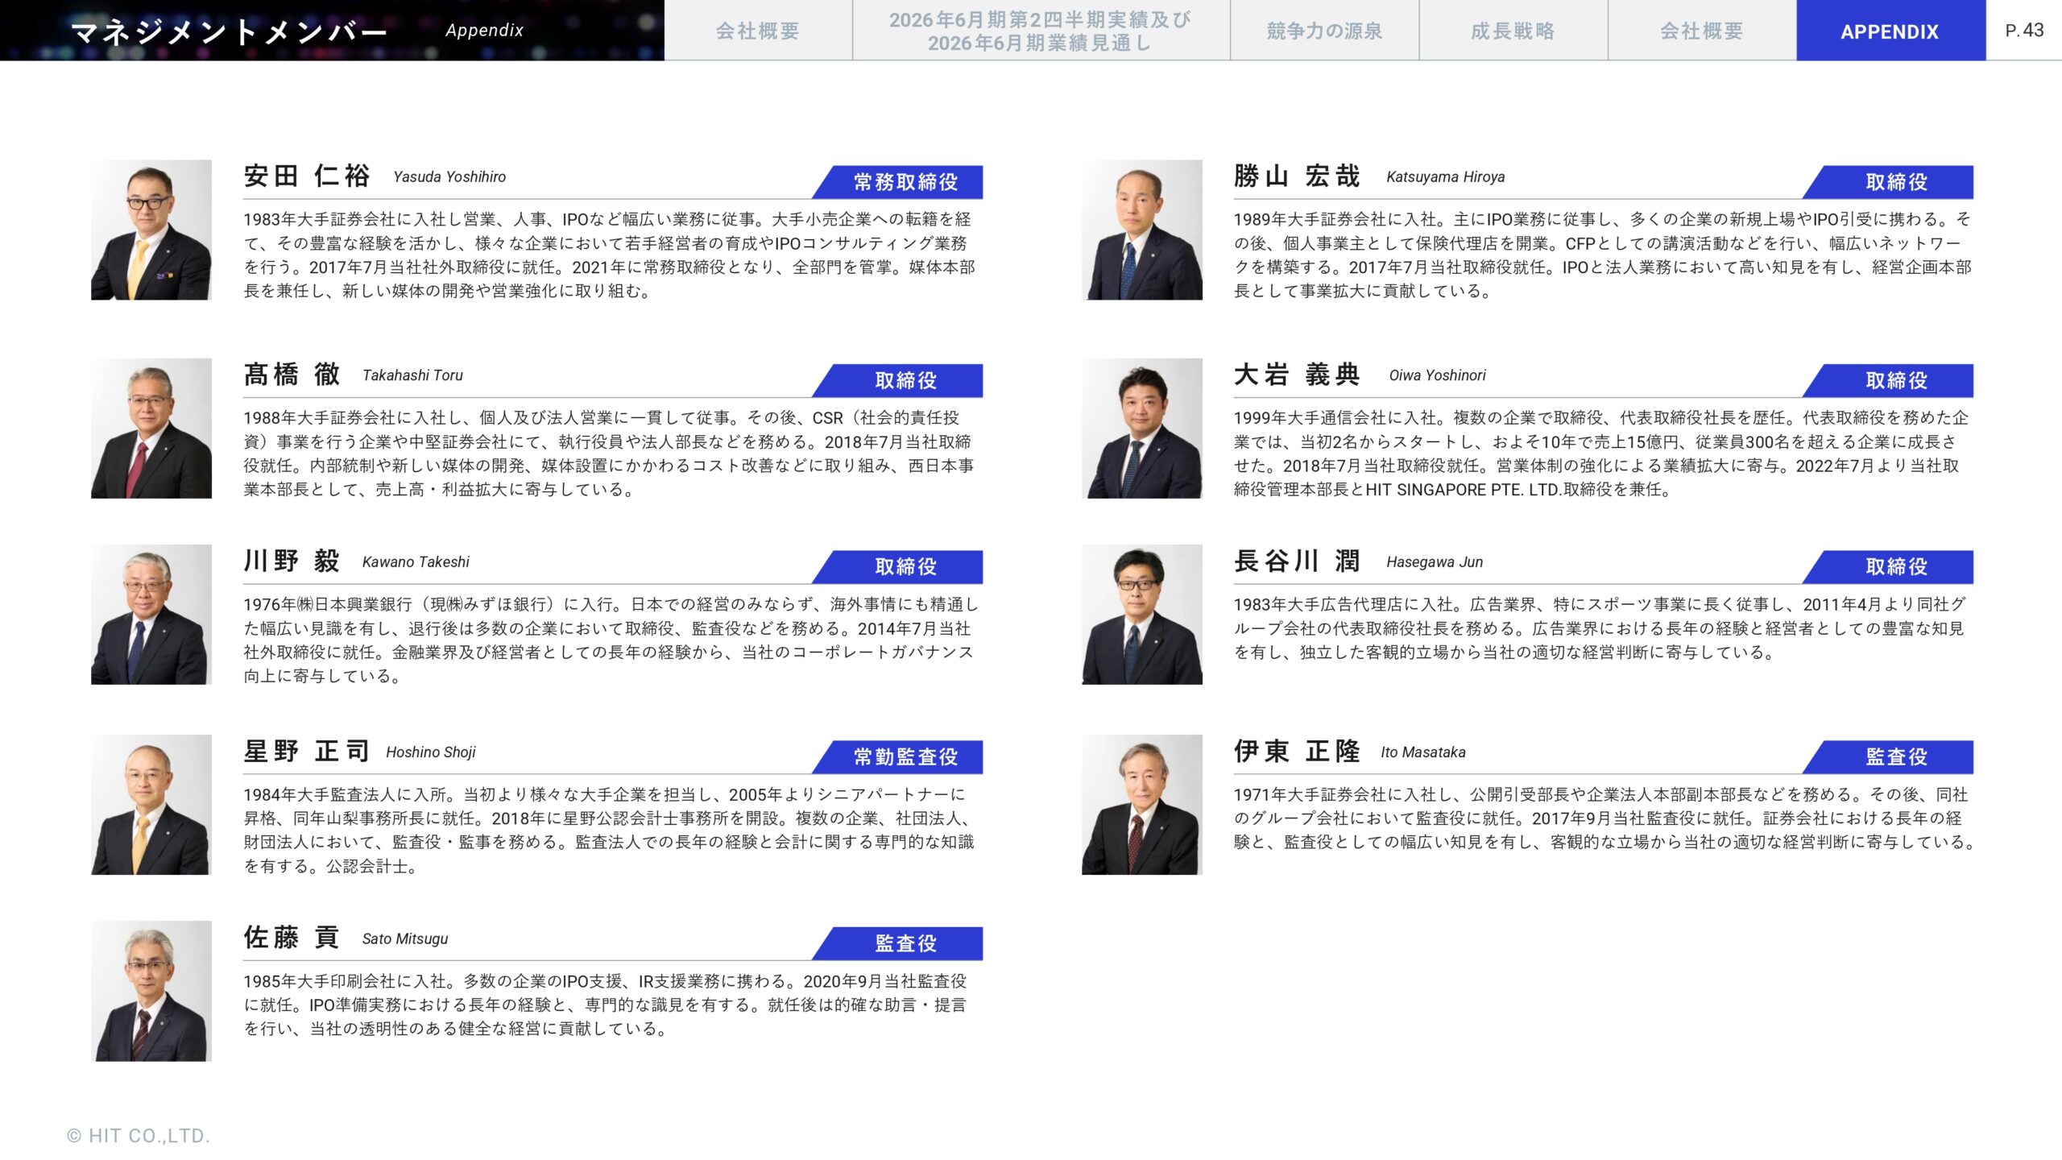Select Takahashi Toru's profile picture
2062x1160 pixels.
151,429
